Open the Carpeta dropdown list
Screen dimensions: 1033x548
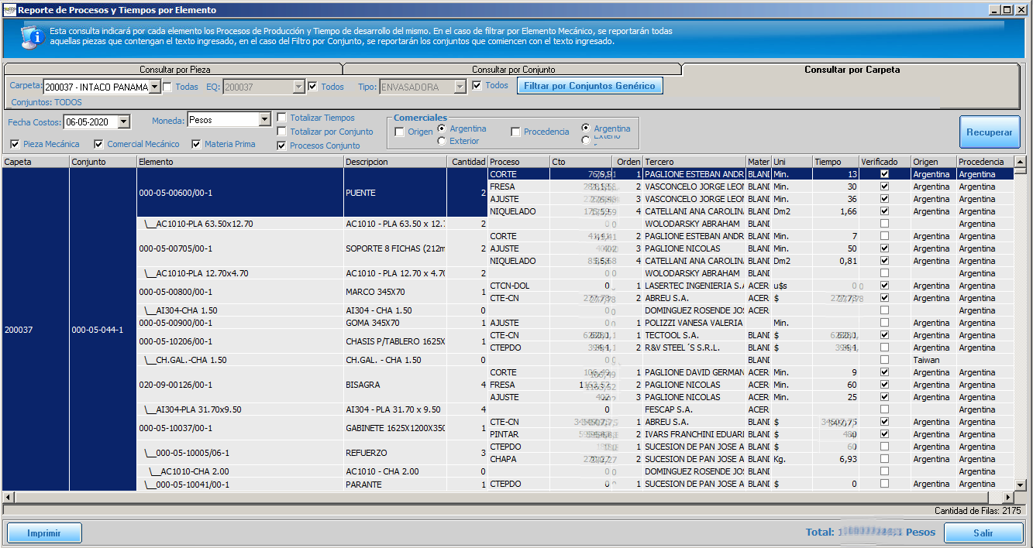154,87
